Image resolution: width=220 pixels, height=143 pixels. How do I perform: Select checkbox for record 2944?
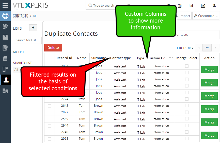49,126
